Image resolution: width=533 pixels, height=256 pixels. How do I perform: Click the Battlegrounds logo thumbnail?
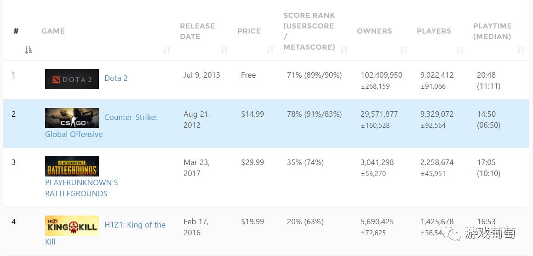click(x=72, y=166)
